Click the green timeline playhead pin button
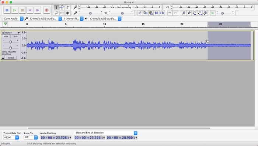The width and height of the screenshot is (258, 146). (5, 24)
